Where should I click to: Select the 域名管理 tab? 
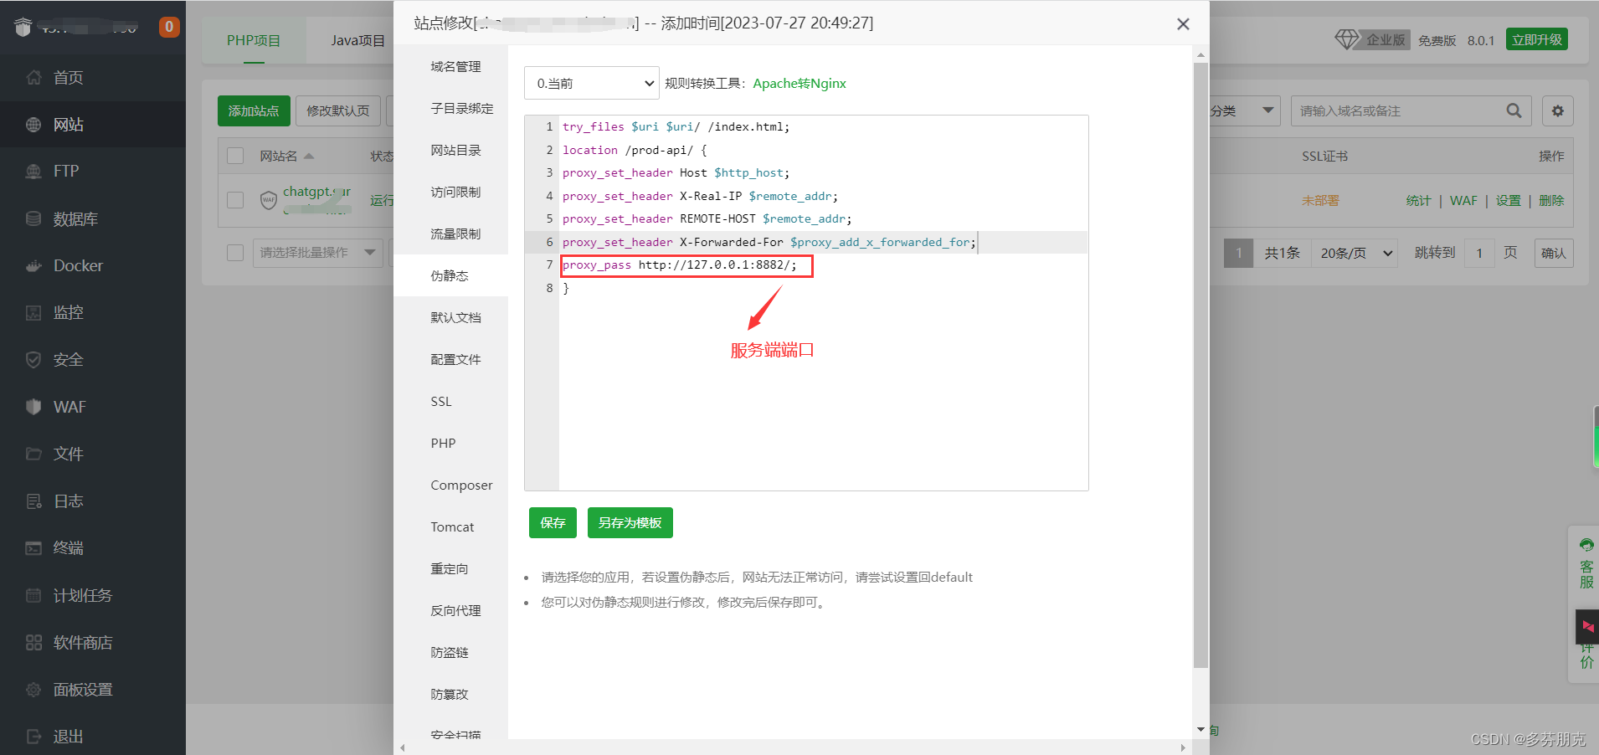point(455,66)
